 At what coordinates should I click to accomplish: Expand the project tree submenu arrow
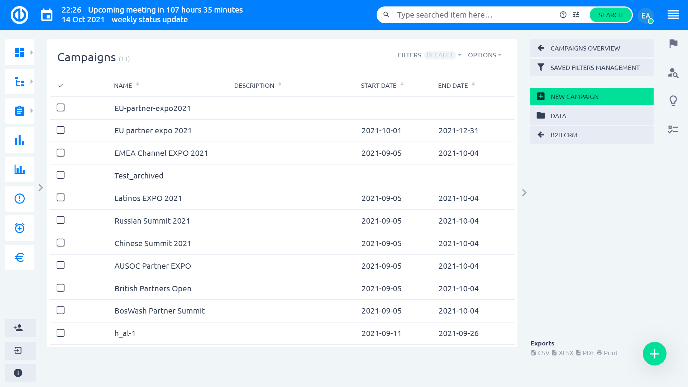click(32, 82)
